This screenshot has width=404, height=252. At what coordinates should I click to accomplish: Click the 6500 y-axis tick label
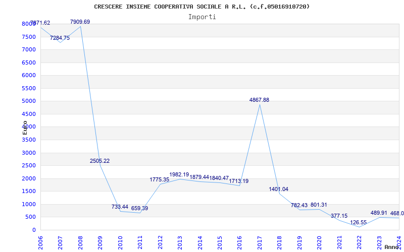coord(29,62)
